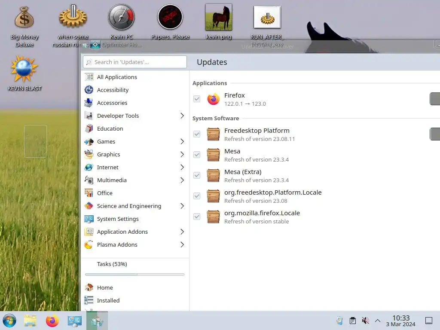The width and height of the screenshot is (440, 330).
Task: Click the Firefox icon in the Updates list
Action: click(213, 99)
